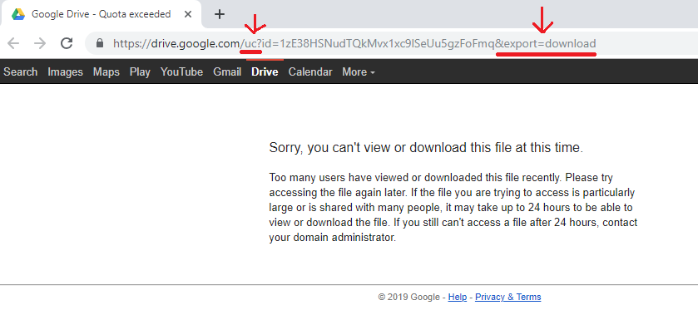Open YouTube in the Google bar

click(181, 72)
